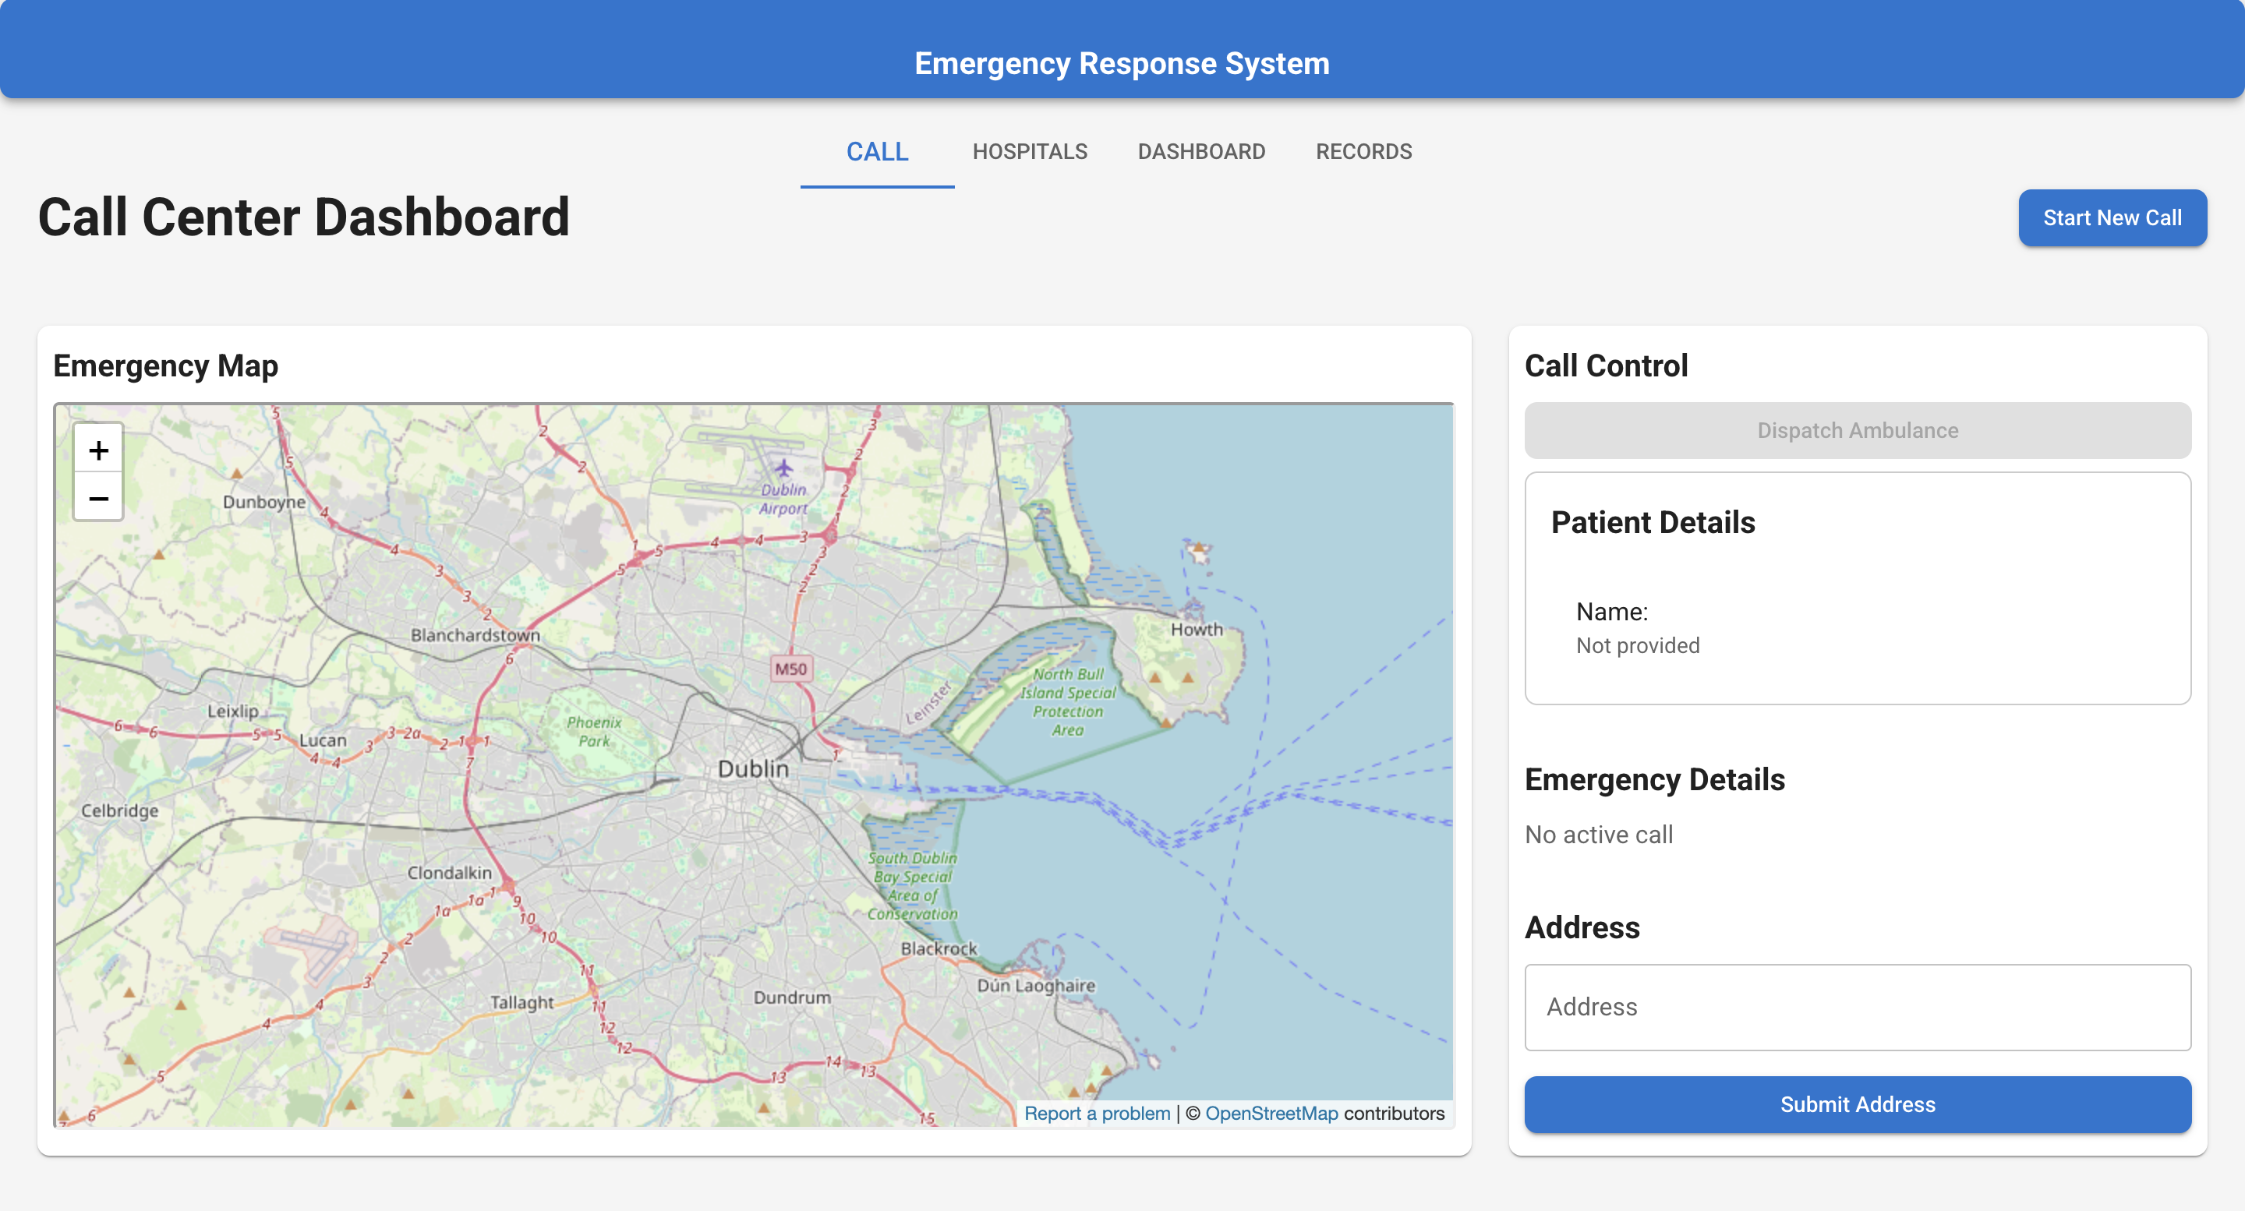The height and width of the screenshot is (1211, 2245).
Task: Click the Dispatch Ambulance button
Action: pos(1857,430)
